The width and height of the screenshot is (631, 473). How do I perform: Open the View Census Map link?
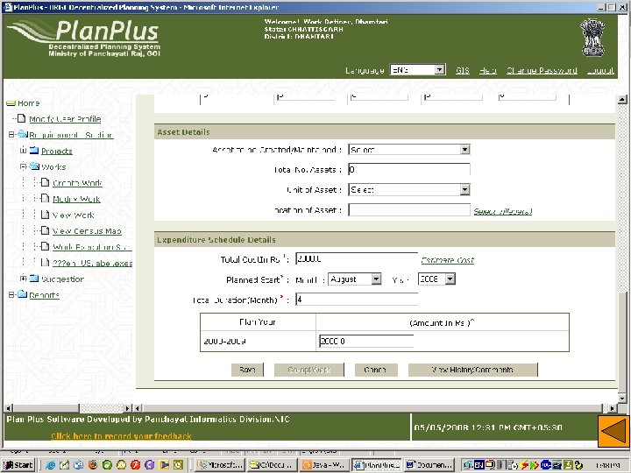(x=87, y=231)
